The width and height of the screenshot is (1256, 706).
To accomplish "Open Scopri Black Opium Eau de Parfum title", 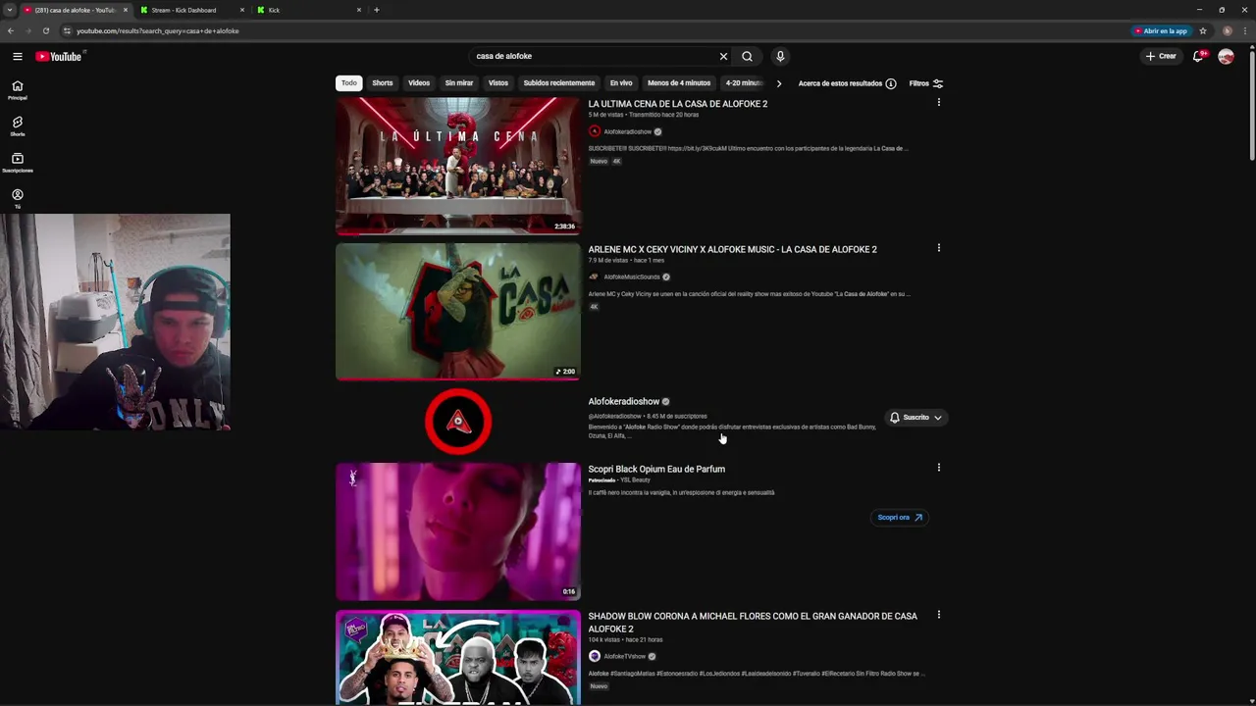I will coord(656,470).
